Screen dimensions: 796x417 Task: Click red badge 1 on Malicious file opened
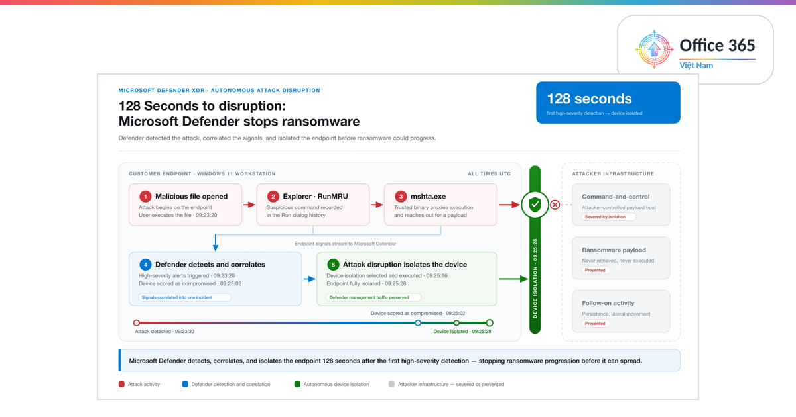145,197
